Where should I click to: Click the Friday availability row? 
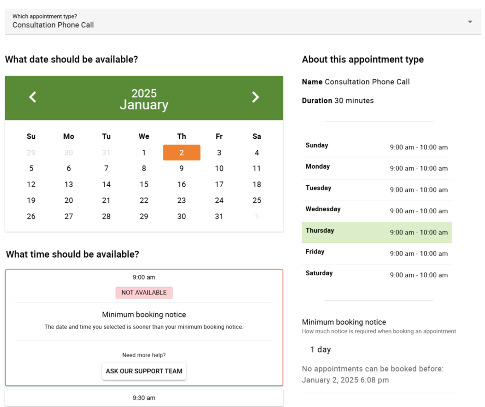coord(377,253)
